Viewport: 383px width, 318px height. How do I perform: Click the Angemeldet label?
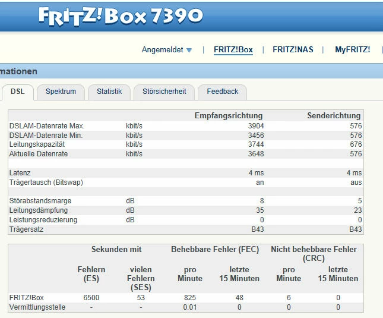[163, 50]
